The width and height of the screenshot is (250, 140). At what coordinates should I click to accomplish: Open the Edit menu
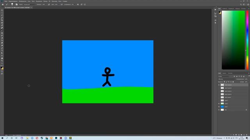click(13, 1)
